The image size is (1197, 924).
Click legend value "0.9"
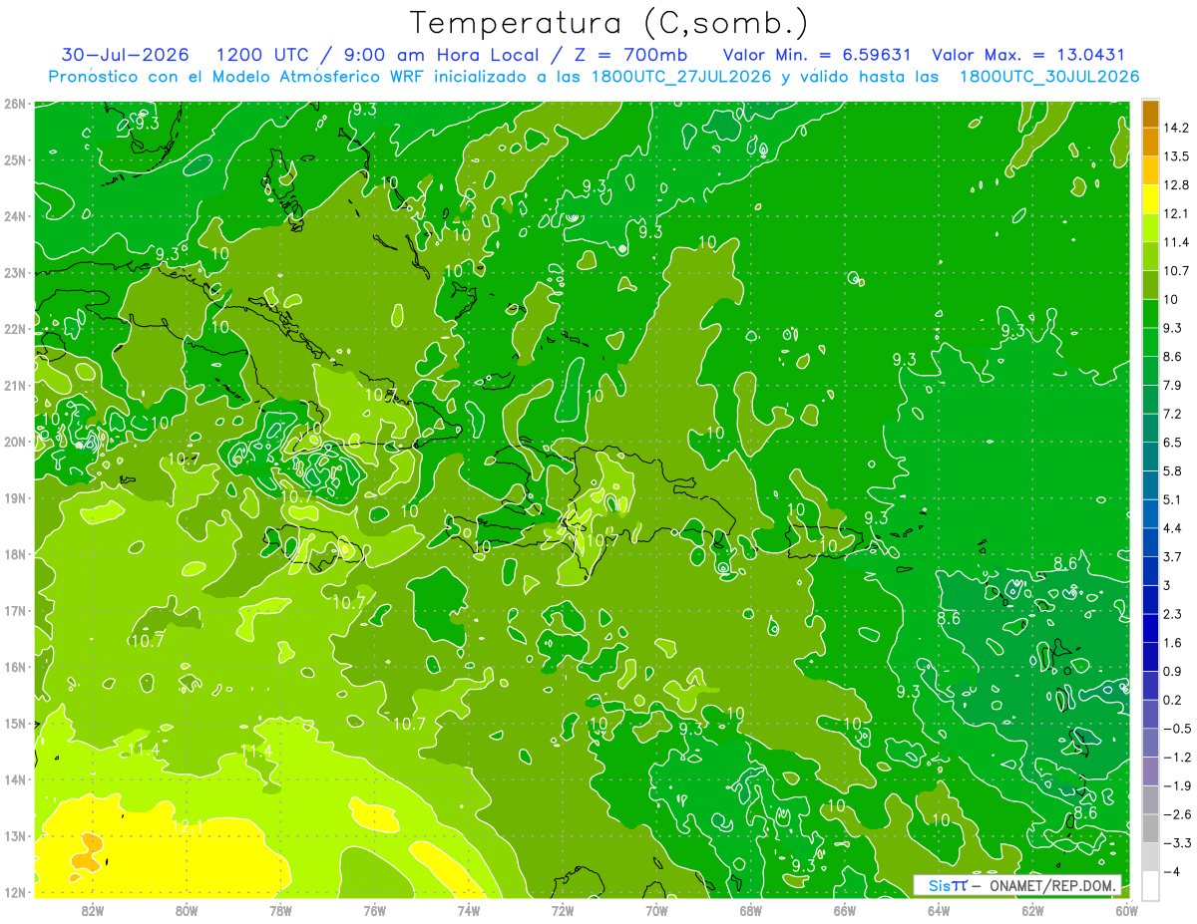1172,671
